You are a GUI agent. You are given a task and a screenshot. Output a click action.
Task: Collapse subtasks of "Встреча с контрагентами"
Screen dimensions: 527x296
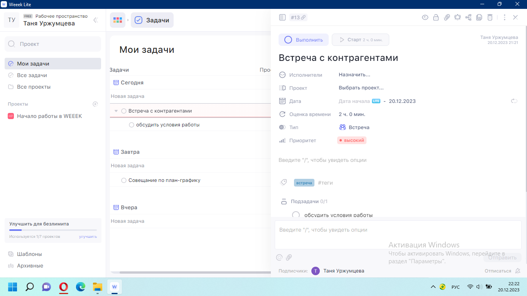pyautogui.click(x=116, y=111)
